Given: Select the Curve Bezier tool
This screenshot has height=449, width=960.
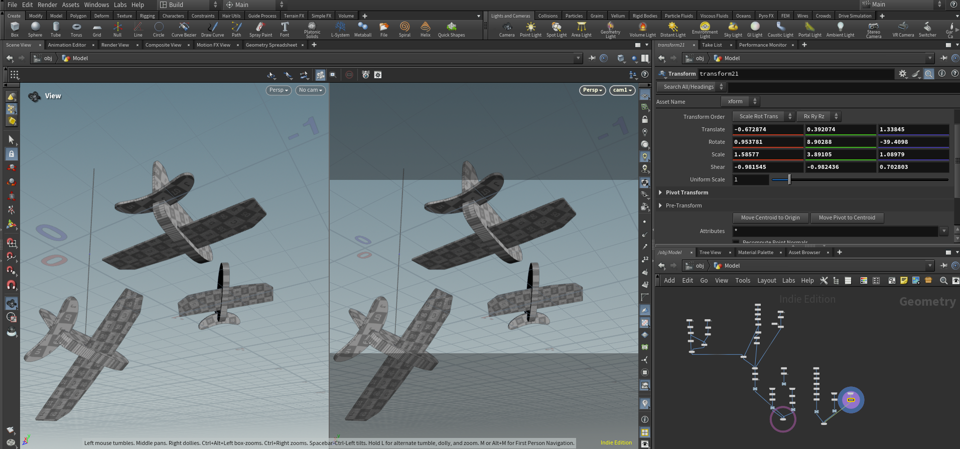Looking at the screenshot, I should 184,30.
